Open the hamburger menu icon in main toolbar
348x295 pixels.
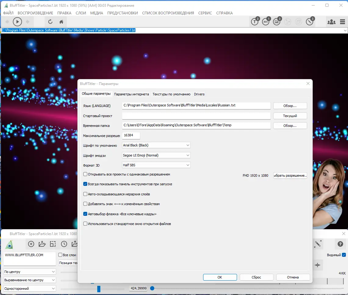click(x=343, y=22)
